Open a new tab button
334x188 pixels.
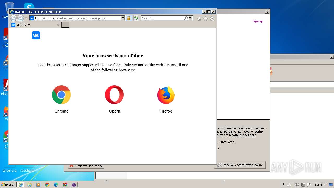65,25
